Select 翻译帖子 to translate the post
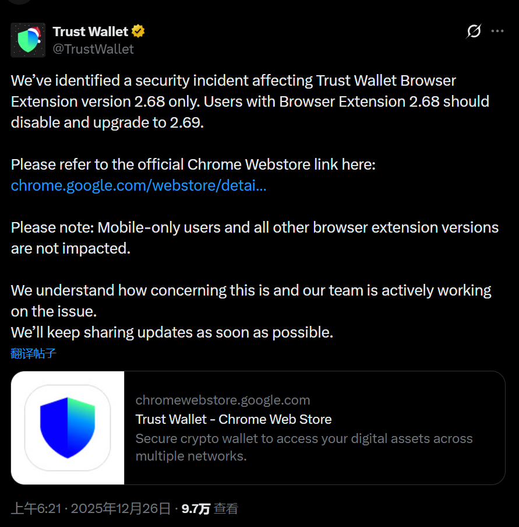 point(33,353)
